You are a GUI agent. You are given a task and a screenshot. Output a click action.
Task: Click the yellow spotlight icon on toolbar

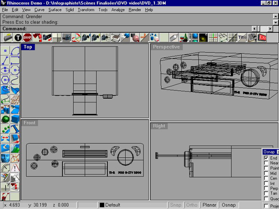click(203, 38)
